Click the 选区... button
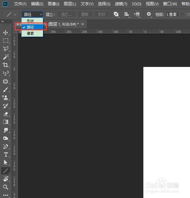 (x=66, y=14)
